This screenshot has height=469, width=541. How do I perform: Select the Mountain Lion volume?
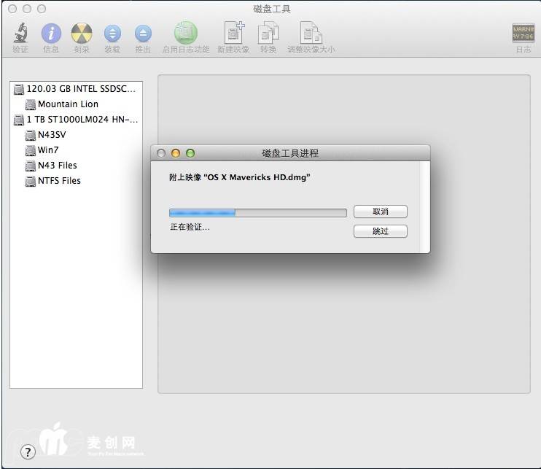point(68,104)
